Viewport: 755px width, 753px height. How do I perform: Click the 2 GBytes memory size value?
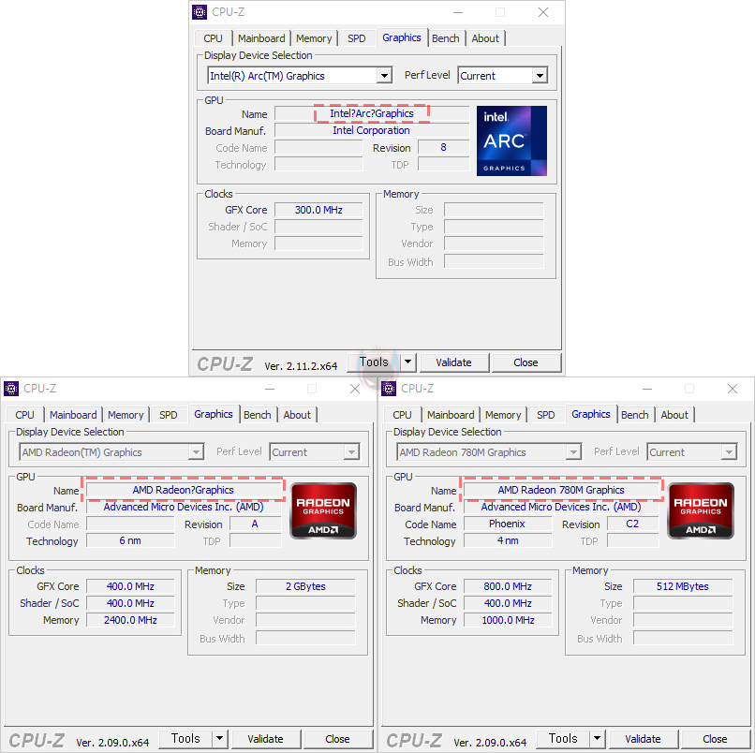[305, 586]
